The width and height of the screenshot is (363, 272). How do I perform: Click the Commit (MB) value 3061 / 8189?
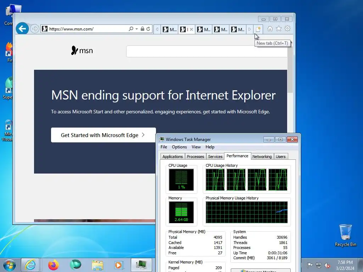277,258
